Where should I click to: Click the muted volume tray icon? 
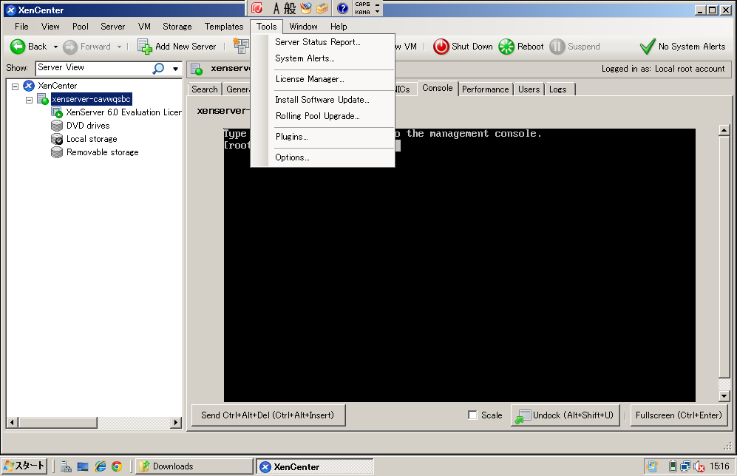[x=699, y=466]
